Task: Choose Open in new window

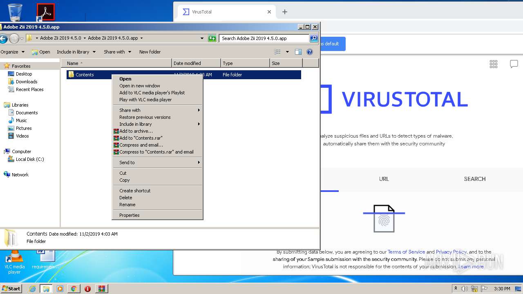Action: click(x=158, y=86)
